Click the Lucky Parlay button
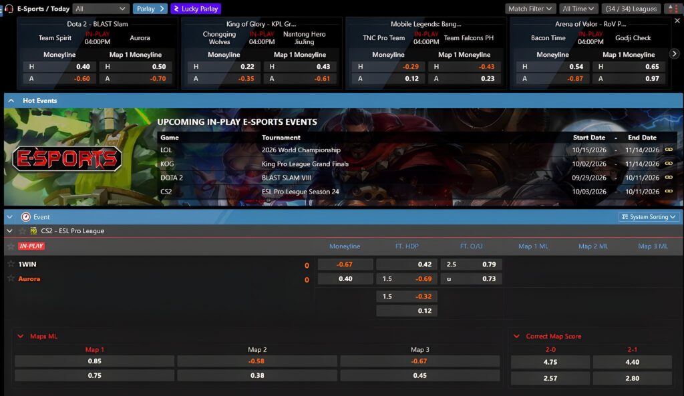684x396 pixels. tap(196, 9)
